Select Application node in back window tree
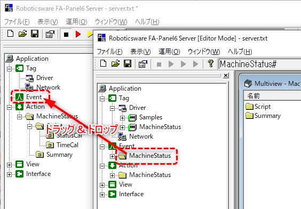The height and width of the screenshot is (209, 301). coord(32,59)
